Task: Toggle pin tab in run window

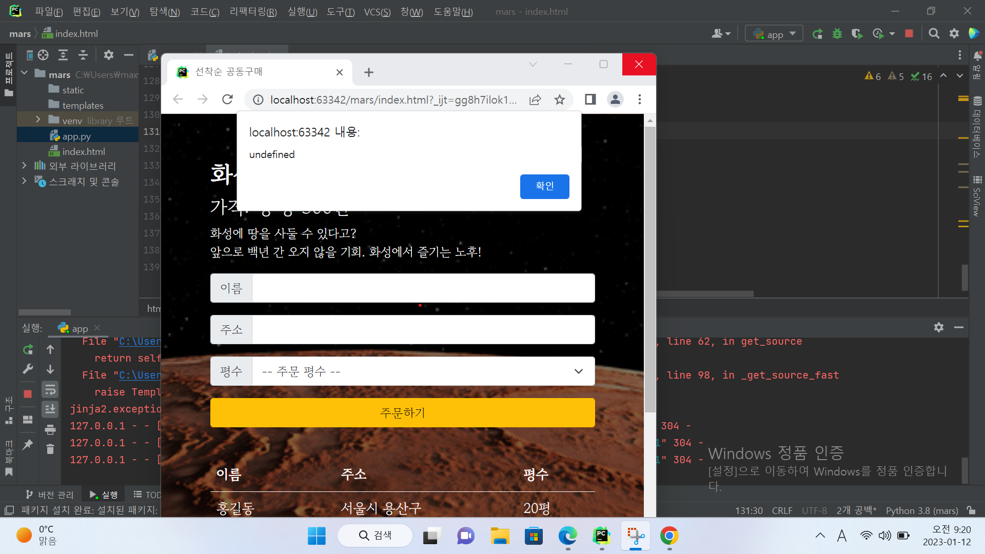Action: click(28, 444)
